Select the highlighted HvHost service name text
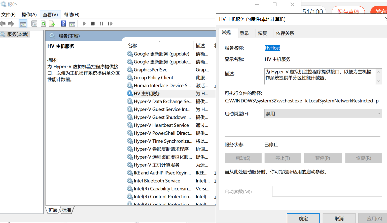Screen dimensions: 387x223 point(272,48)
